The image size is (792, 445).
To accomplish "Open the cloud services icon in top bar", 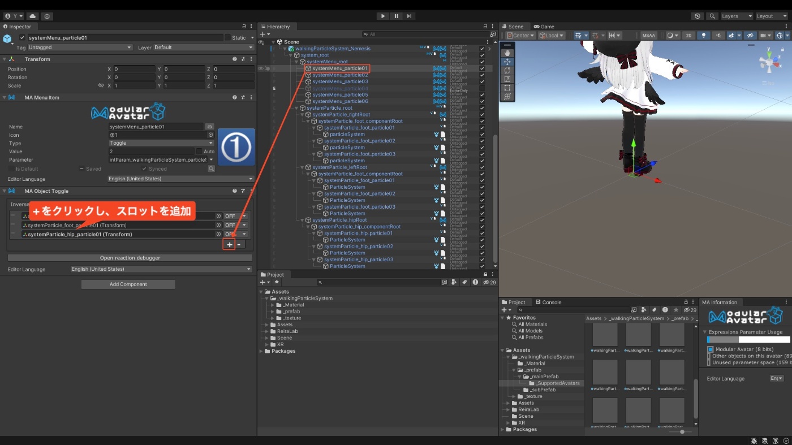I will [x=33, y=16].
